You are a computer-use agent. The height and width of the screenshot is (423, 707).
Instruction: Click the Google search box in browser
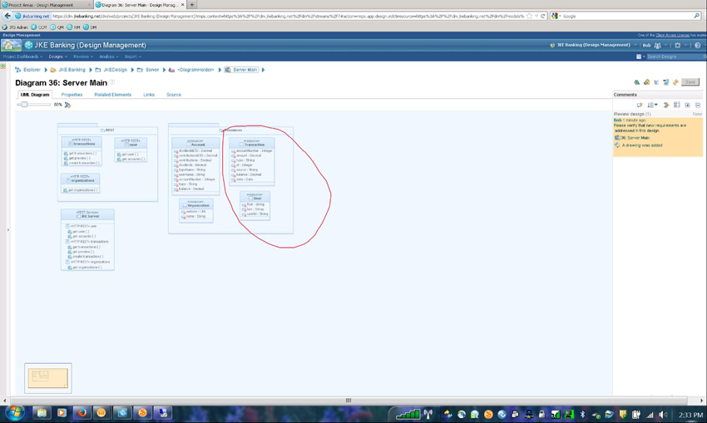point(627,16)
